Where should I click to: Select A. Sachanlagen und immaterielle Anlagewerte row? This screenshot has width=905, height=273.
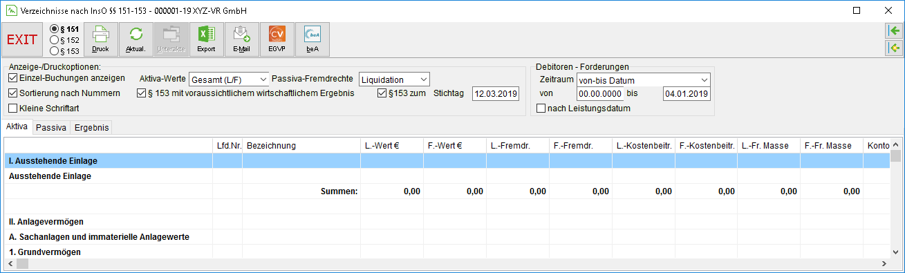click(447, 236)
